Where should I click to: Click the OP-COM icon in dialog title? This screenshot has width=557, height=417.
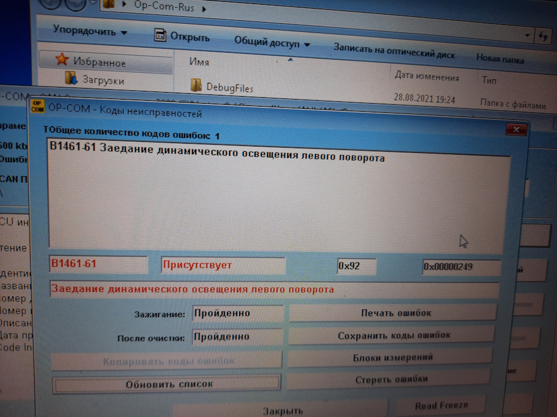pos(37,106)
